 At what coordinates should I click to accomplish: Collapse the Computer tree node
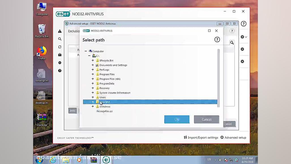86,51
